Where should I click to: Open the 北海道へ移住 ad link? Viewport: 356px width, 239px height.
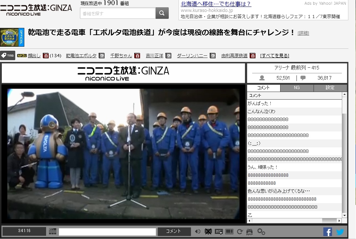[216, 4]
